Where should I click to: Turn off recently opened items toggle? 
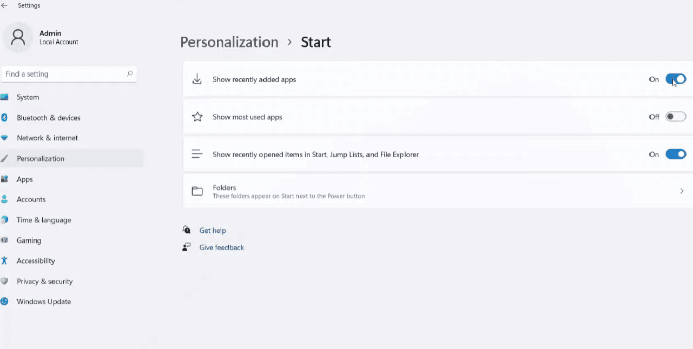tap(676, 155)
